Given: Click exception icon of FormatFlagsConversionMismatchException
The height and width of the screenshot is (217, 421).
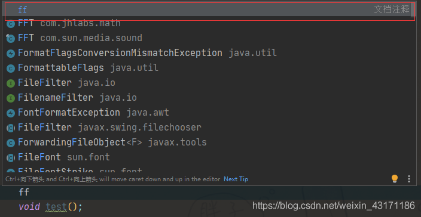Looking at the screenshot, I should pyautogui.click(x=11, y=54).
